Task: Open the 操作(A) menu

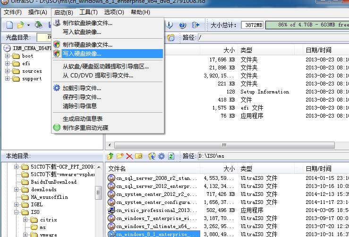Action: pyautogui.click(x=38, y=12)
